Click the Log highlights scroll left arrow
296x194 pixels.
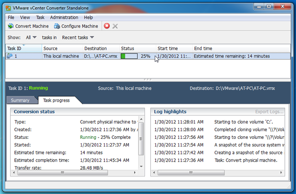[154, 172]
